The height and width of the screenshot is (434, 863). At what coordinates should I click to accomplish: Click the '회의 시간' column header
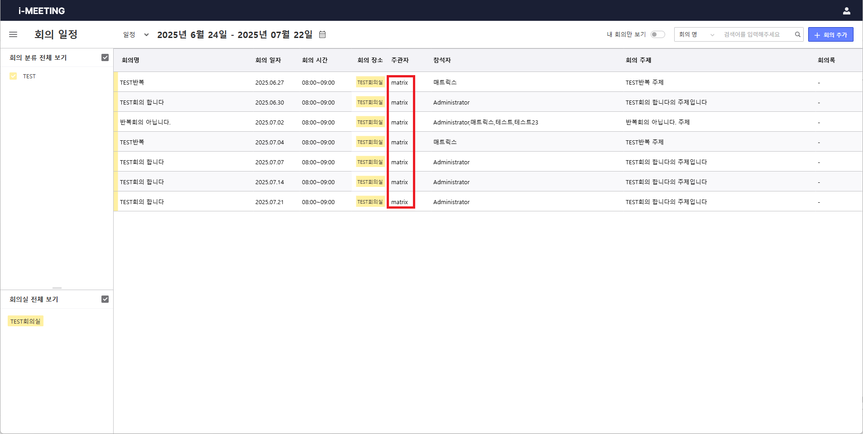click(315, 60)
